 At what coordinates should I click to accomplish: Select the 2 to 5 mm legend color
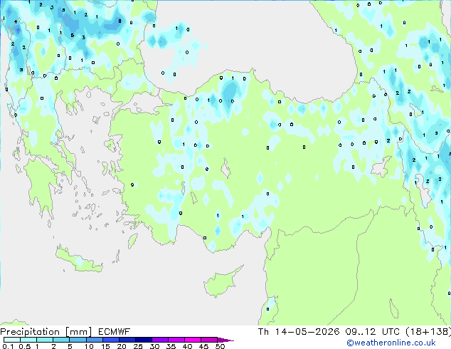pyautogui.click(x=61, y=340)
